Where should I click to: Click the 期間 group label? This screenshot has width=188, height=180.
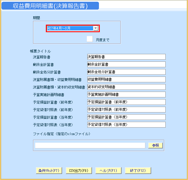(x=36, y=18)
